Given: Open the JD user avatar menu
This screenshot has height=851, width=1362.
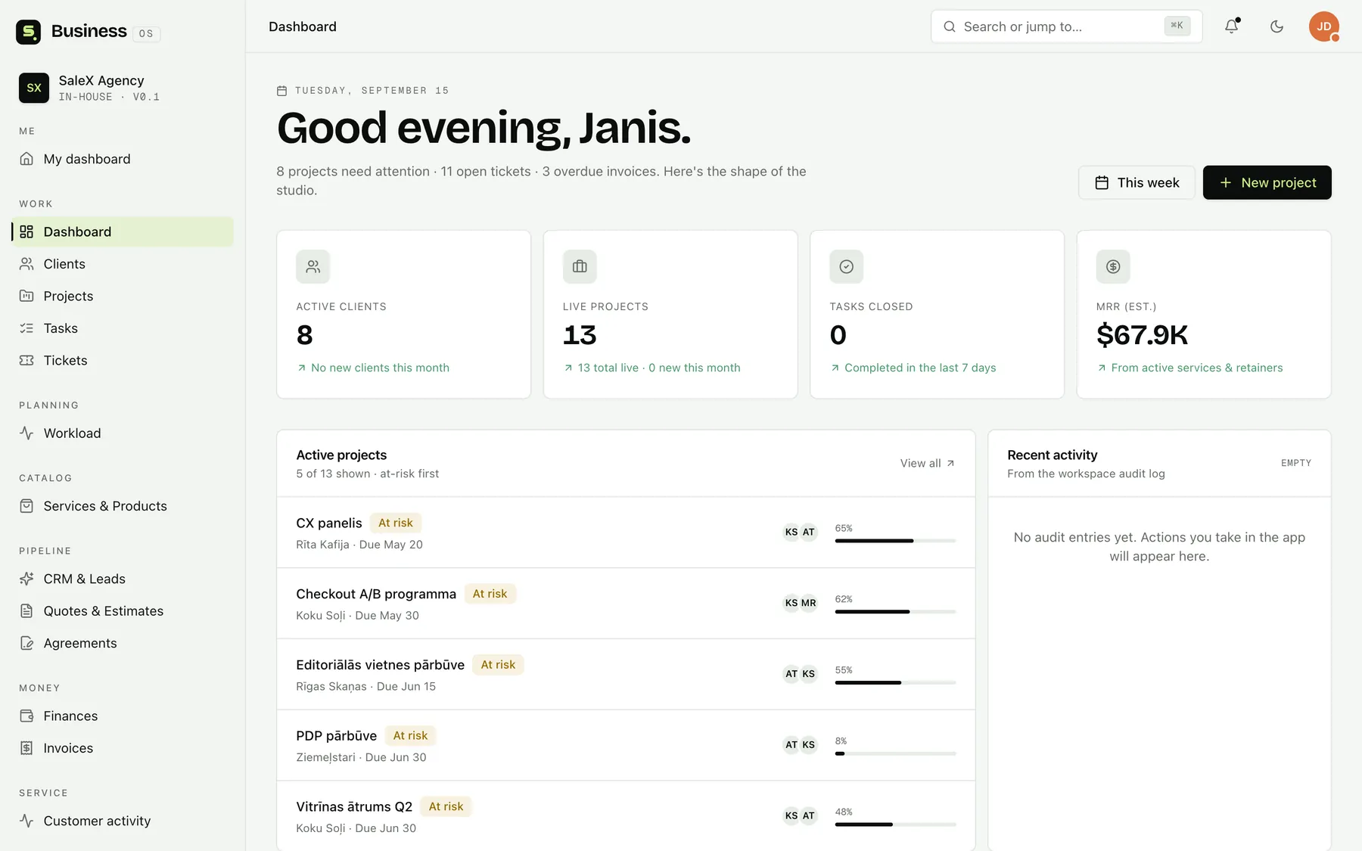Looking at the screenshot, I should (x=1324, y=26).
